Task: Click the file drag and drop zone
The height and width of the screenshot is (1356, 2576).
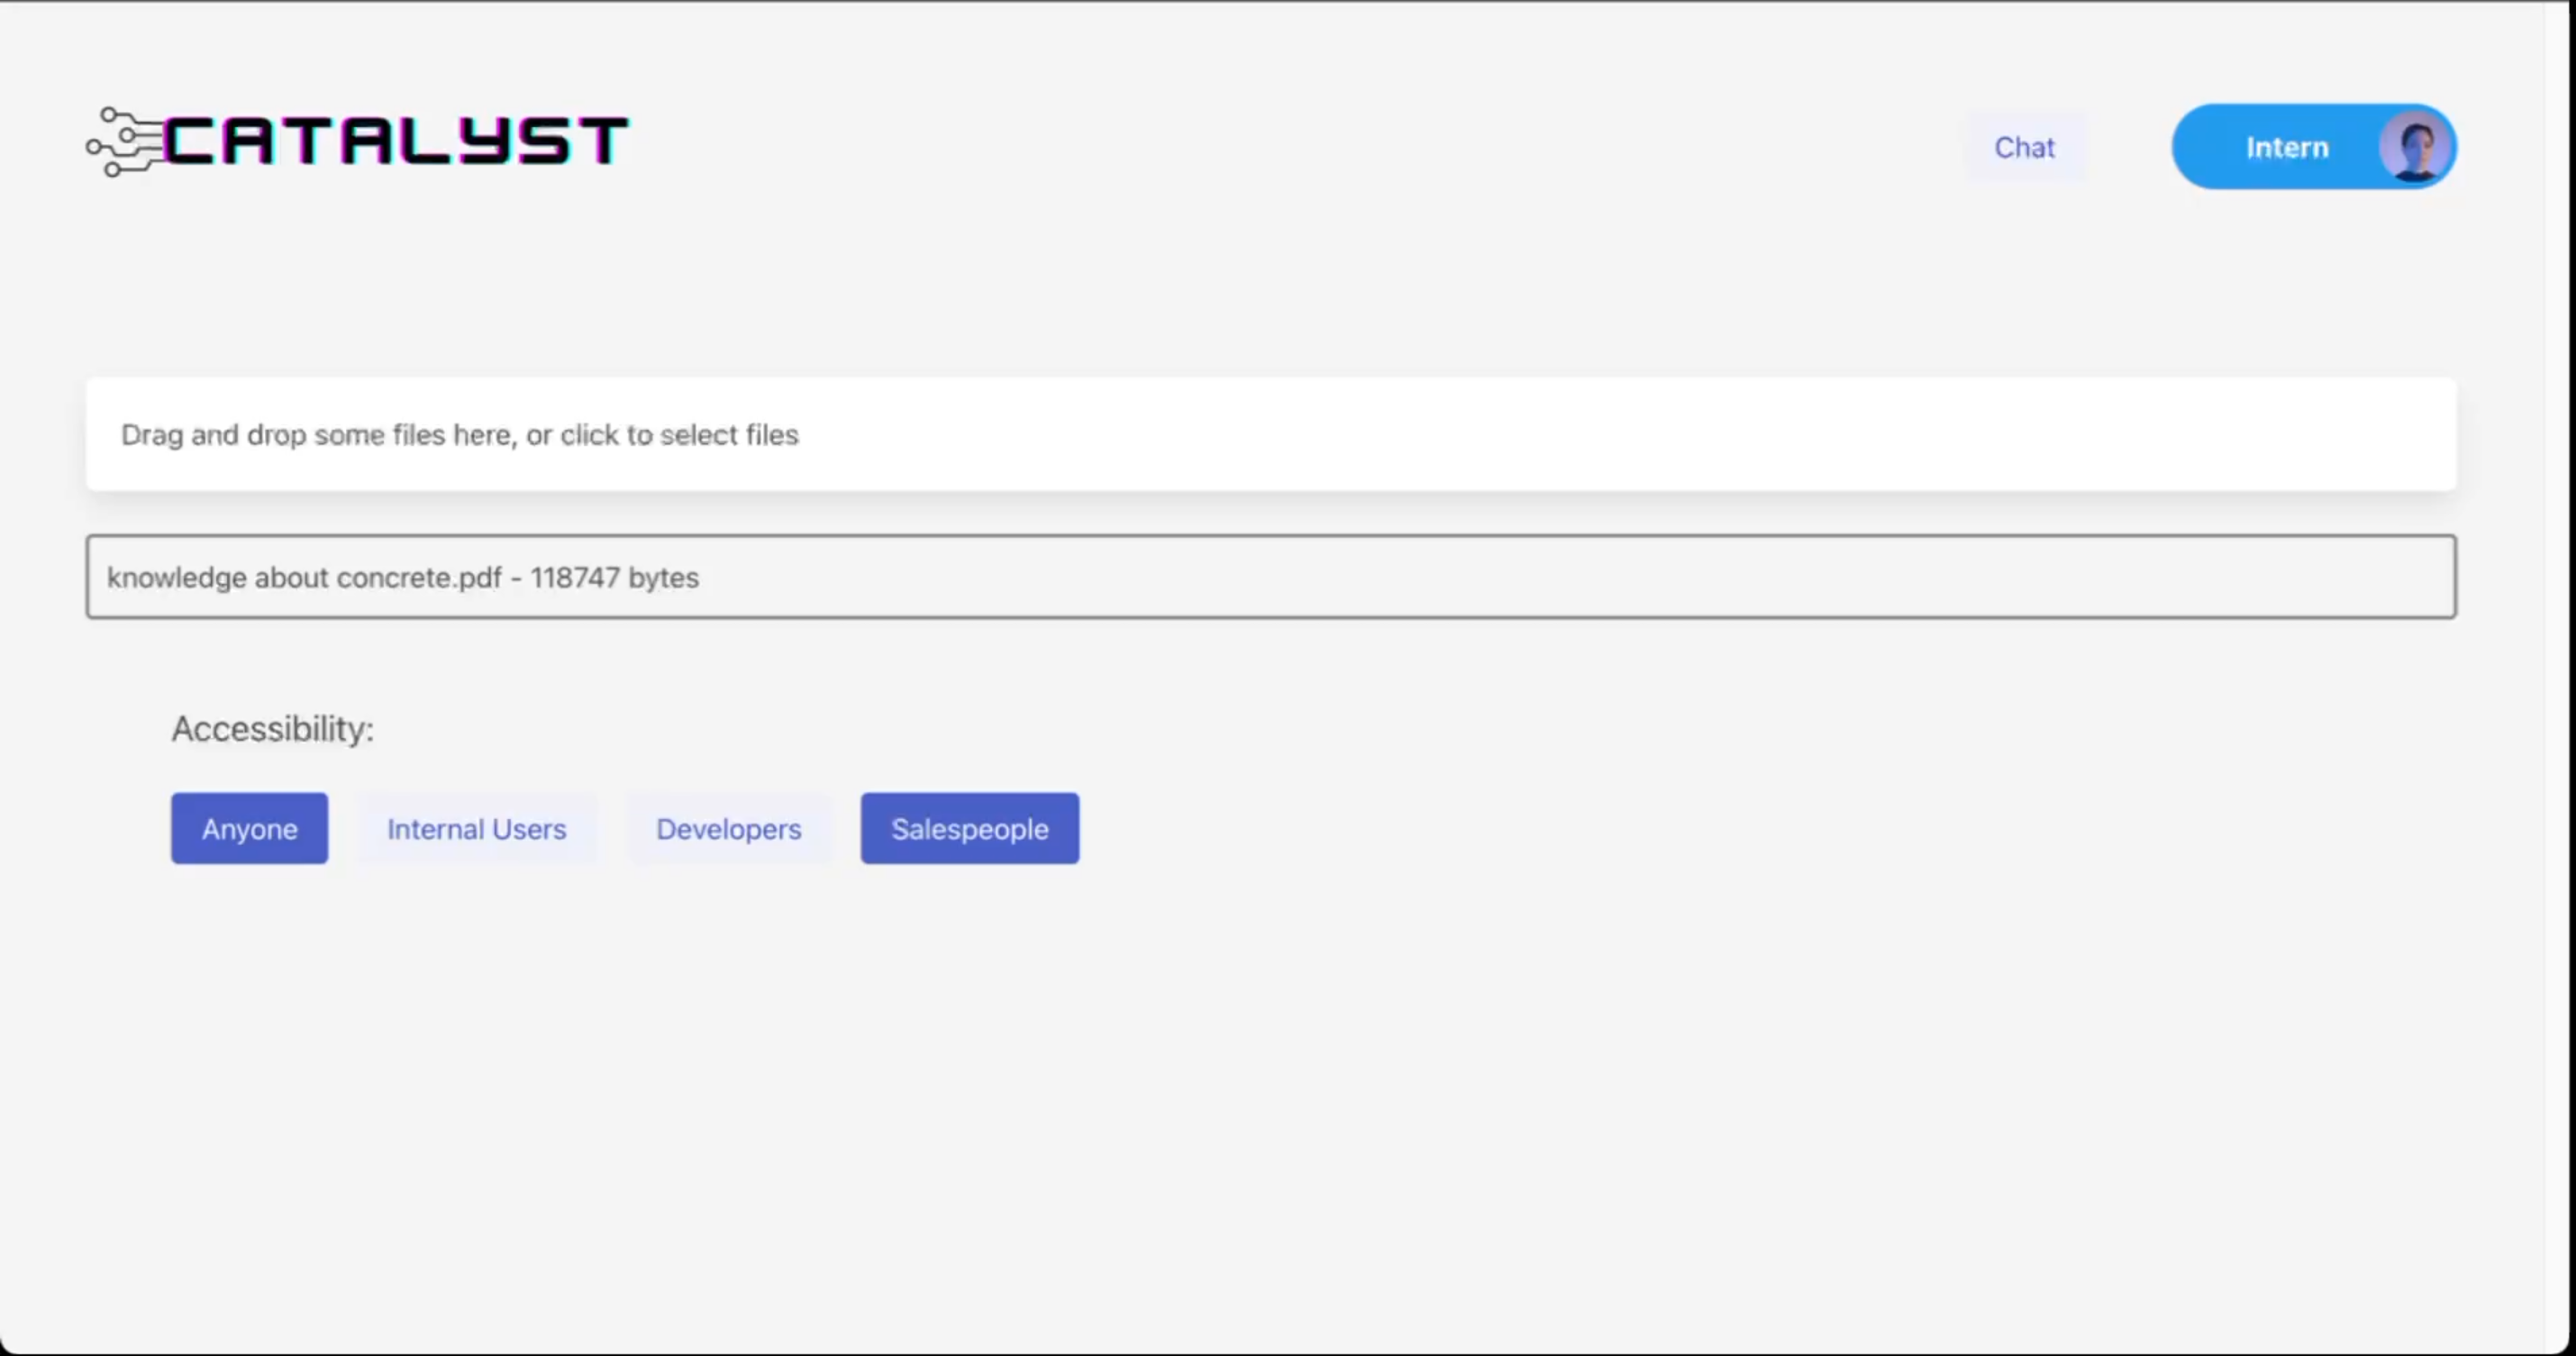Action: point(1270,434)
